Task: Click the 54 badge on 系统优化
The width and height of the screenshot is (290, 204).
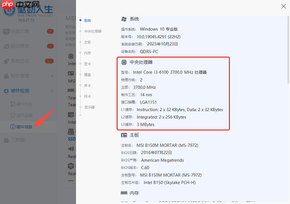Action: (x=49, y=61)
